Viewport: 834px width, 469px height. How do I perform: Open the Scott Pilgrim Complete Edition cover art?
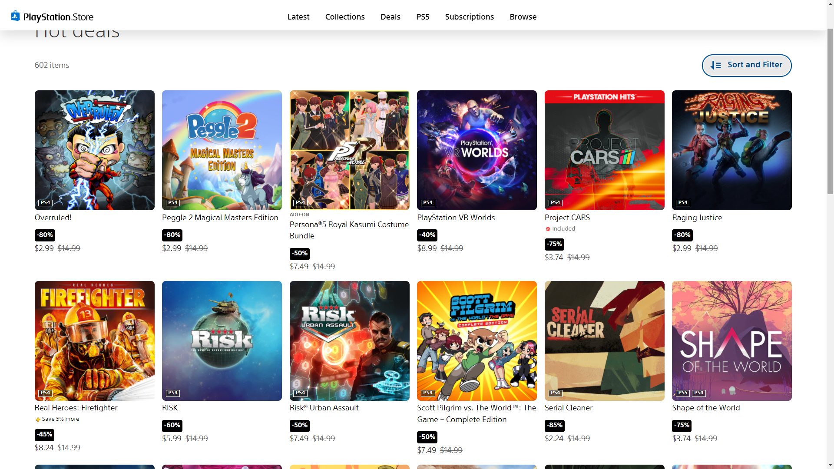[477, 341]
